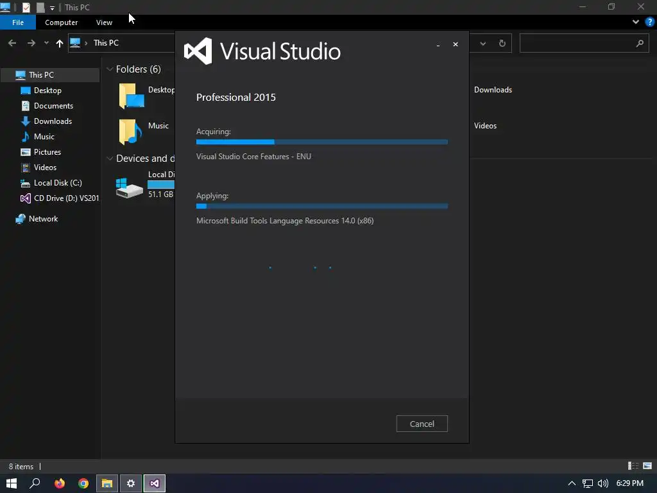The image size is (657, 493).
Task: Open Settings from taskbar
Action: 131,483
